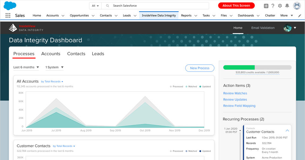Expand the Leads nav chevron
This screenshot has width=305, height=160.
tap(135, 16)
